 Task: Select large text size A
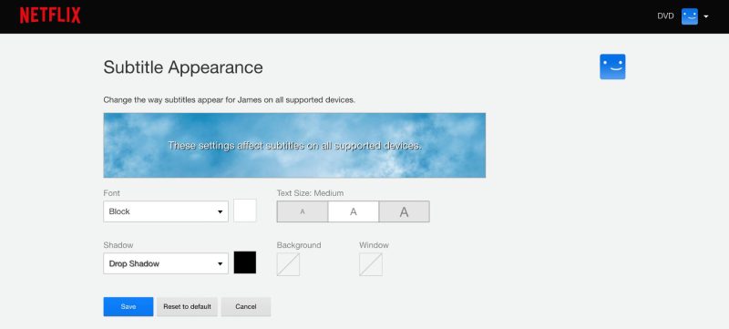tap(404, 212)
